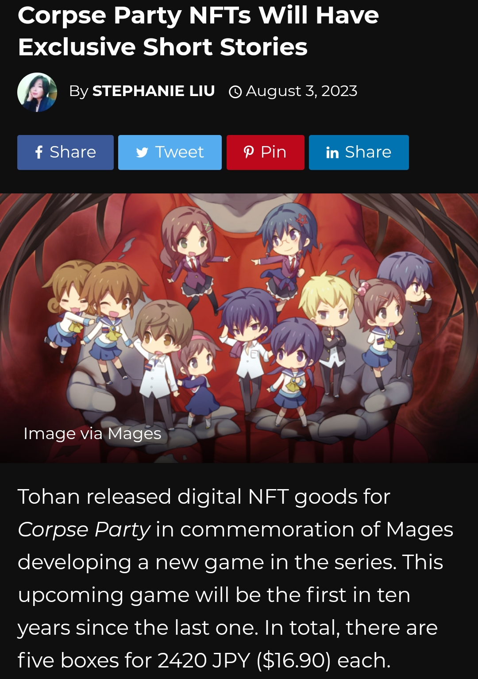Click the Pinterest P icon
This screenshot has height=679, width=478.
click(x=249, y=152)
